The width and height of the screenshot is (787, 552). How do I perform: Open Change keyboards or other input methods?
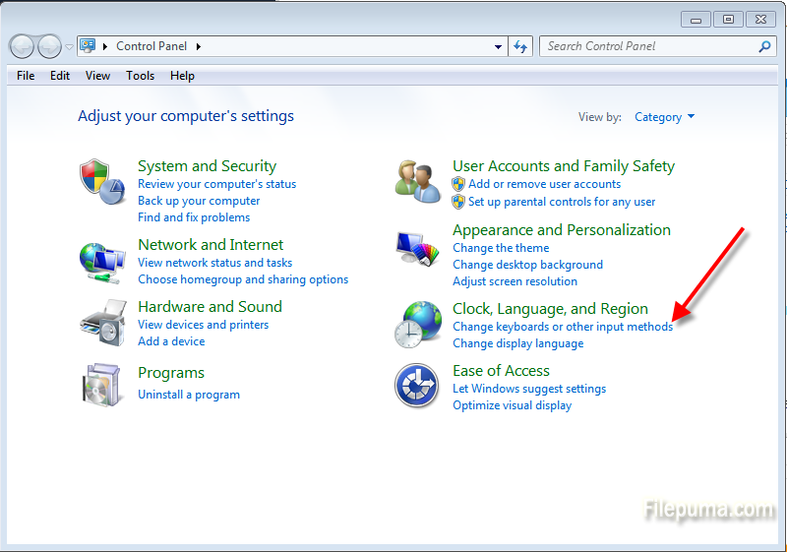click(x=563, y=327)
